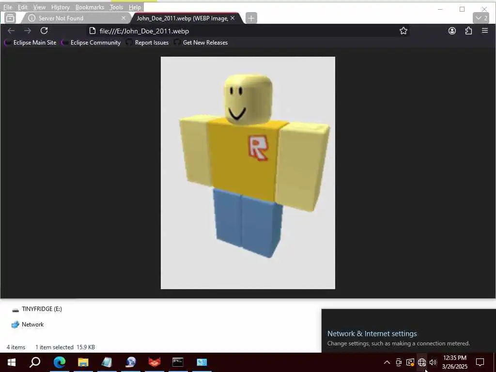Open the clock showing 12:35 PM
The height and width of the screenshot is (372, 496).
pos(454,362)
